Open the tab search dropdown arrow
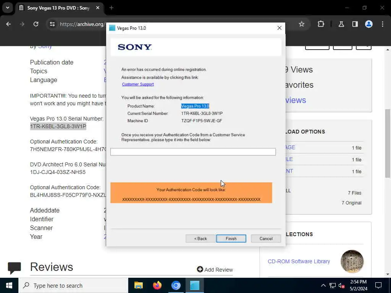The image size is (391, 293). pos(8,8)
